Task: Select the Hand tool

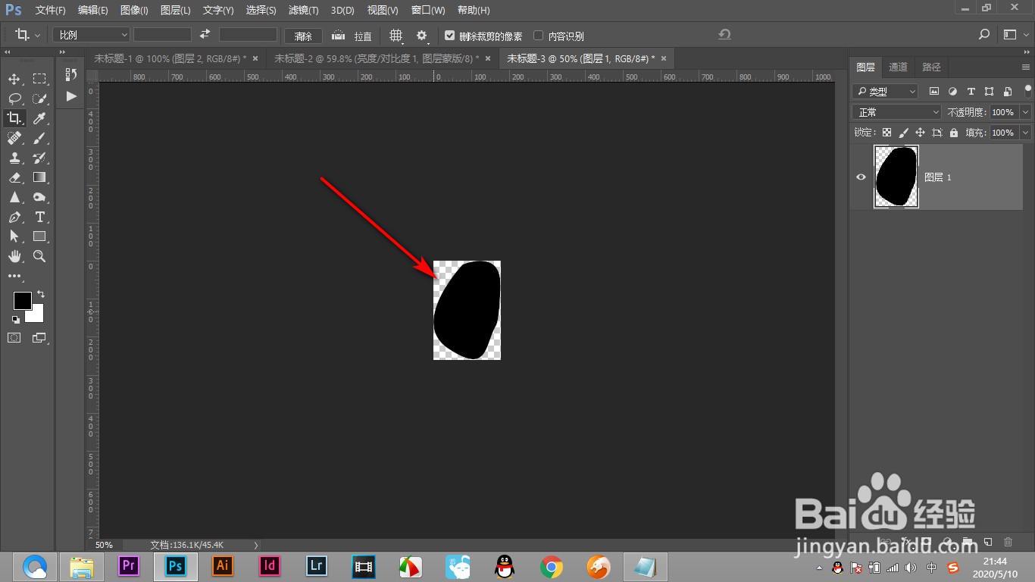Action: 14,256
